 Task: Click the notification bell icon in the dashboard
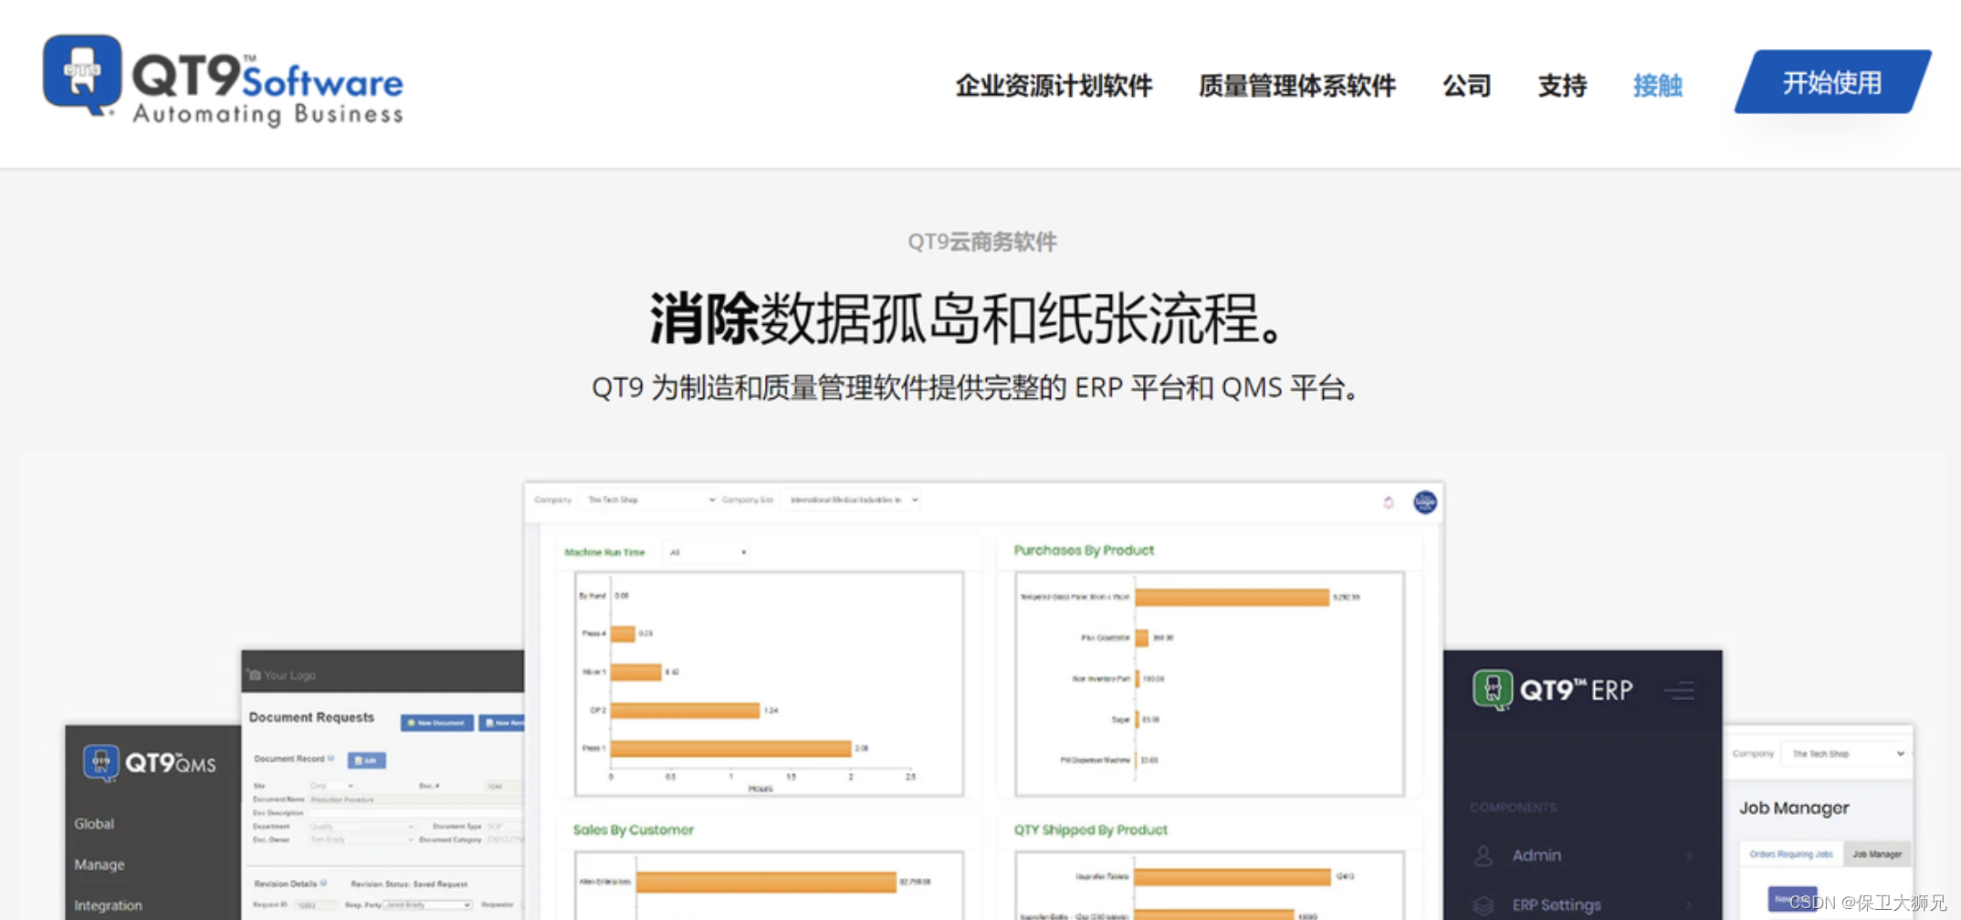[1389, 502]
